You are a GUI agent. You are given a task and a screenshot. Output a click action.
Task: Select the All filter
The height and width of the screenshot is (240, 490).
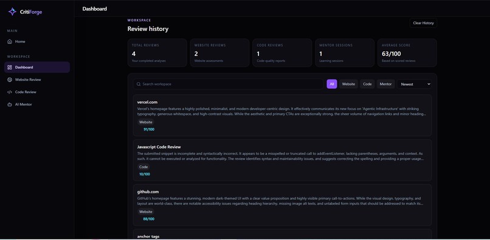[x=332, y=84]
